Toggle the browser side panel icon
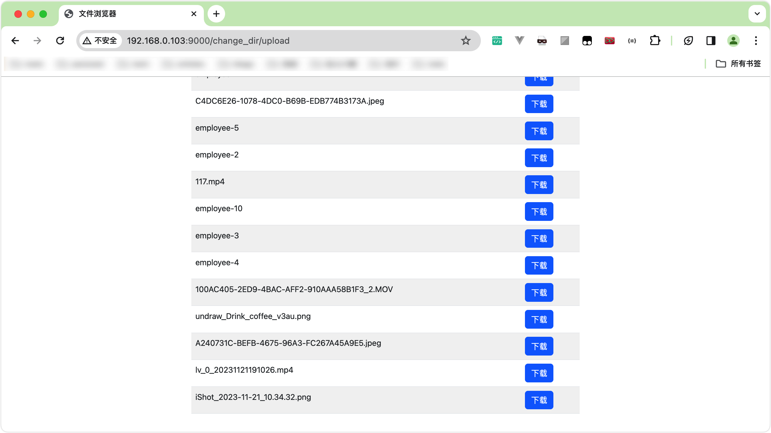Viewport: 771px width, 433px height. coord(711,41)
